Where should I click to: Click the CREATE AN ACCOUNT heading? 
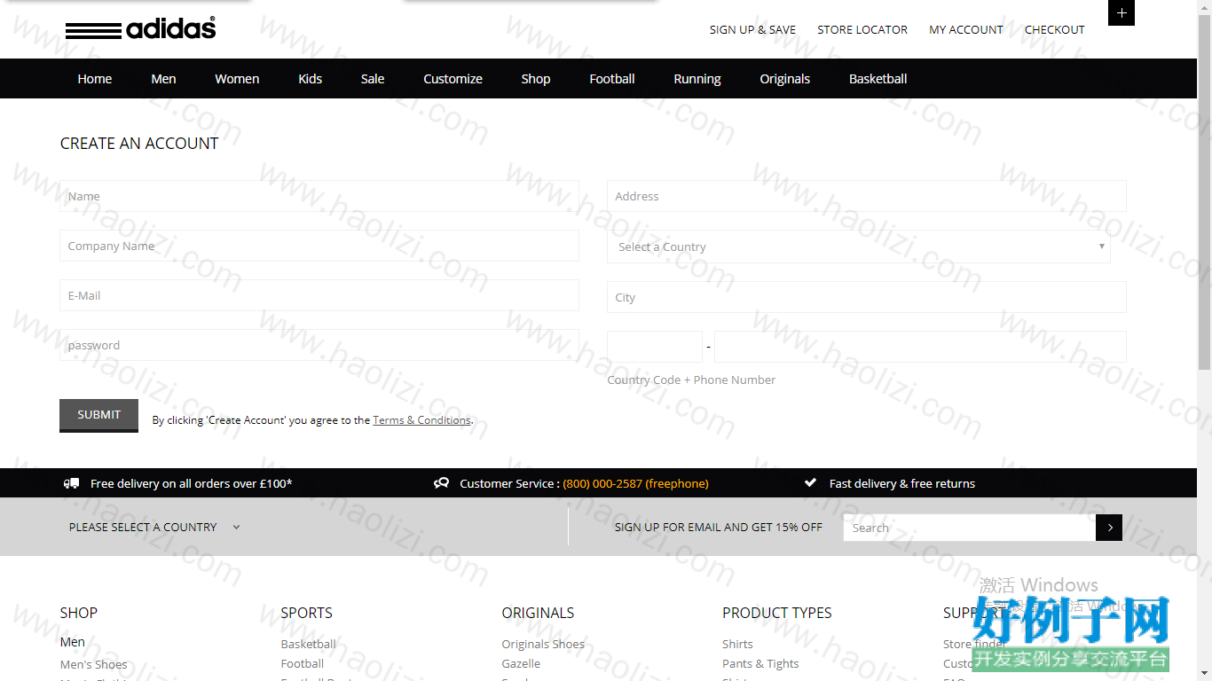pos(139,144)
